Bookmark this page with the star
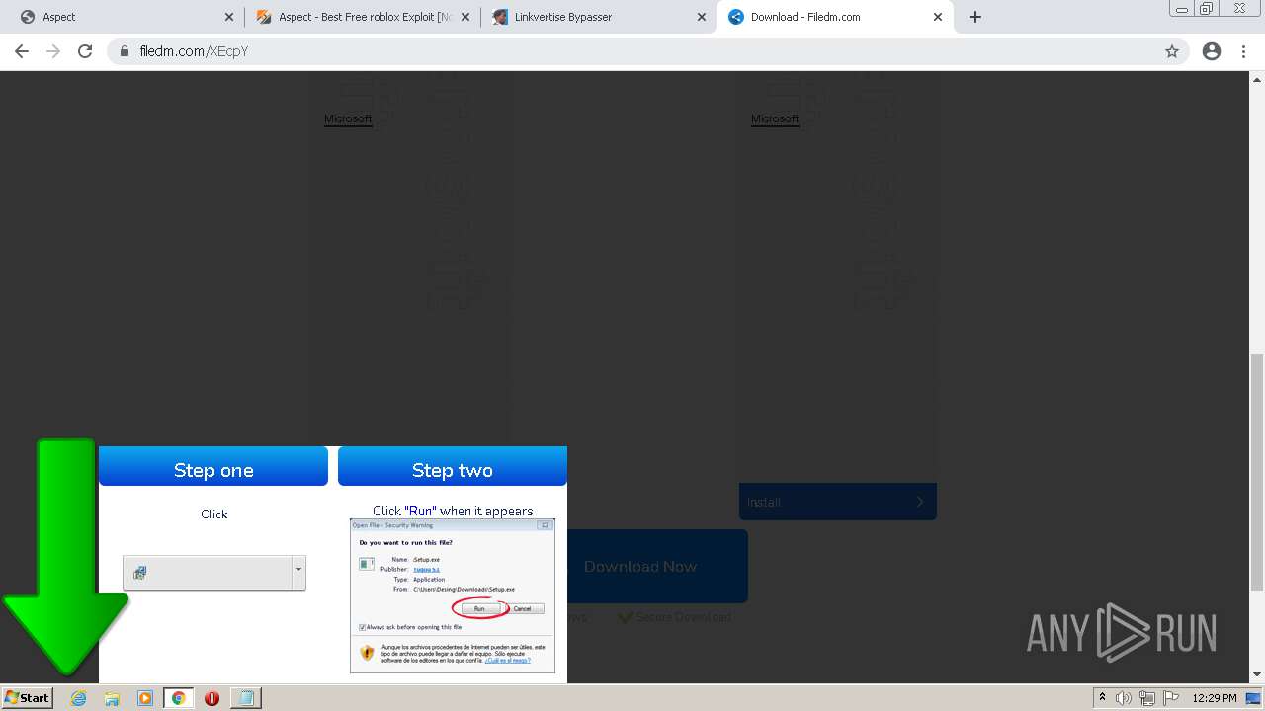The height and width of the screenshot is (711, 1265). pos(1172,51)
